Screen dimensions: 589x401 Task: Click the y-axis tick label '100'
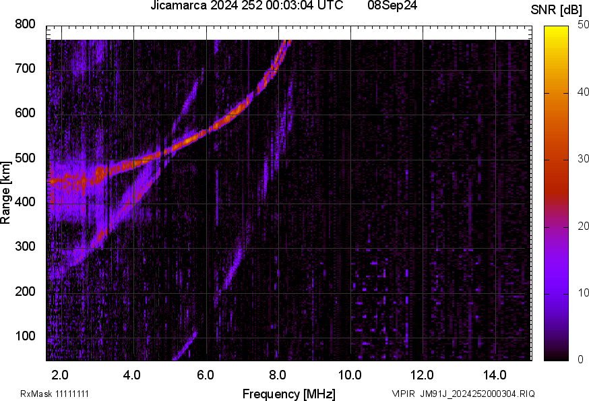click(25, 336)
